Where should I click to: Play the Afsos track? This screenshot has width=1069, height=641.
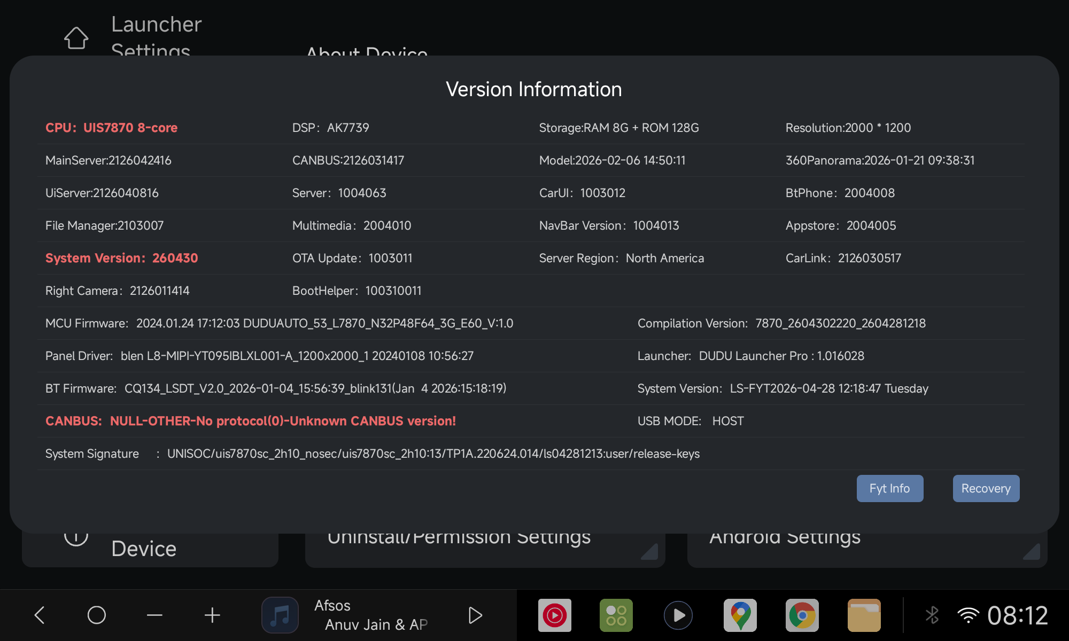475,615
